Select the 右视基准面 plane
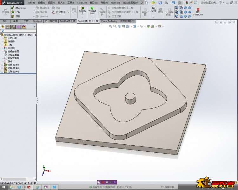The width and height of the screenshot is (238, 190). pos(11,58)
